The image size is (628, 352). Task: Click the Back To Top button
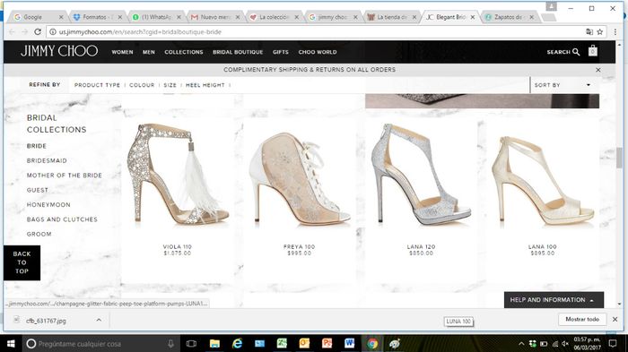[22, 262]
